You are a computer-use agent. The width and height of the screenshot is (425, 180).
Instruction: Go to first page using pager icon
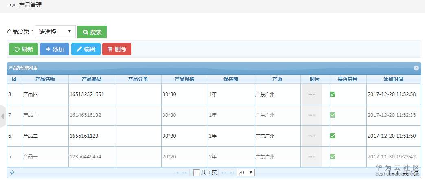[x=176, y=173]
